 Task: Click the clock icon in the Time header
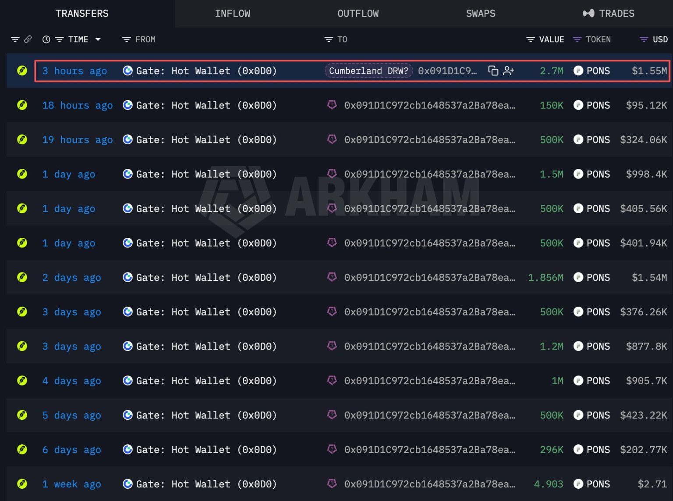coord(46,39)
